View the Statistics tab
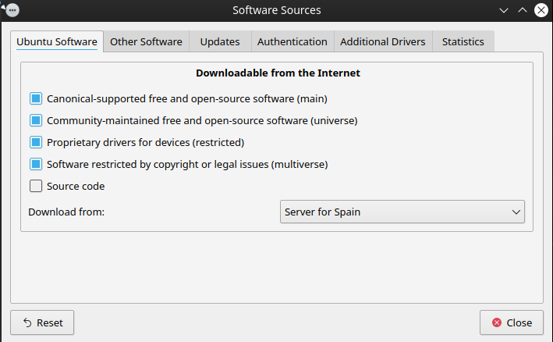 click(463, 42)
